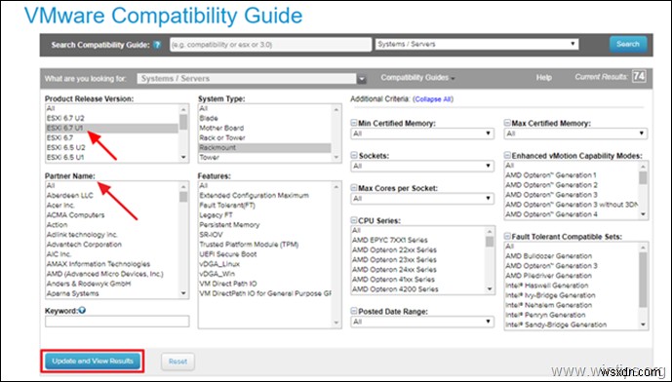Image resolution: width=672 pixels, height=382 pixels.
Task: Collapse the CPU Series section
Action: point(354,220)
